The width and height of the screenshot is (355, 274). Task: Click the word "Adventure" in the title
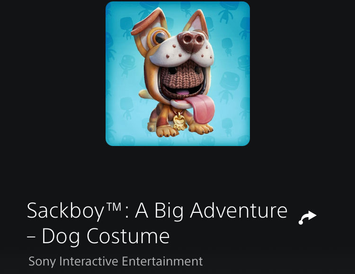(239, 210)
